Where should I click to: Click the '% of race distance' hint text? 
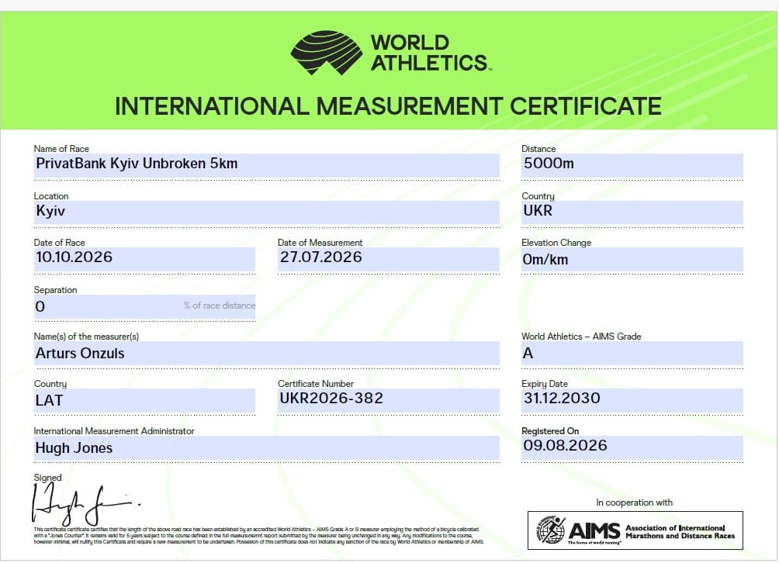[x=220, y=306]
